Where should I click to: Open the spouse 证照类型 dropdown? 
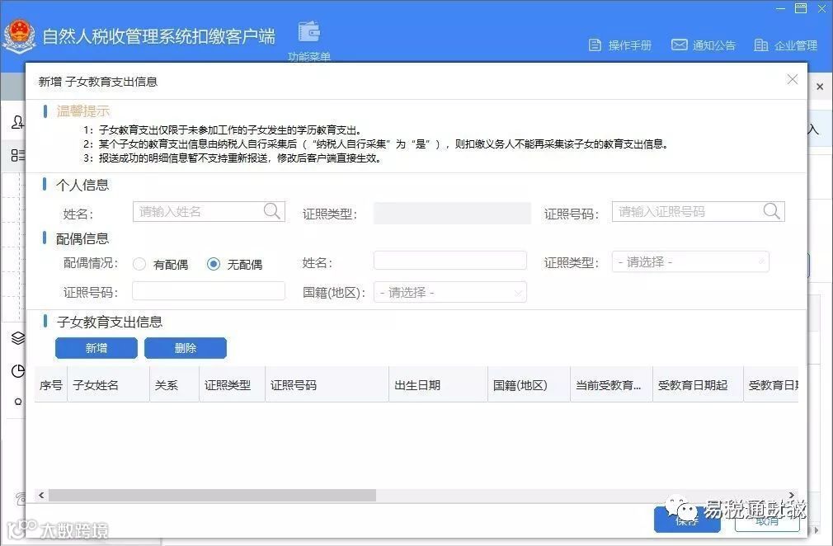pyautogui.click(x=690, y=261)
